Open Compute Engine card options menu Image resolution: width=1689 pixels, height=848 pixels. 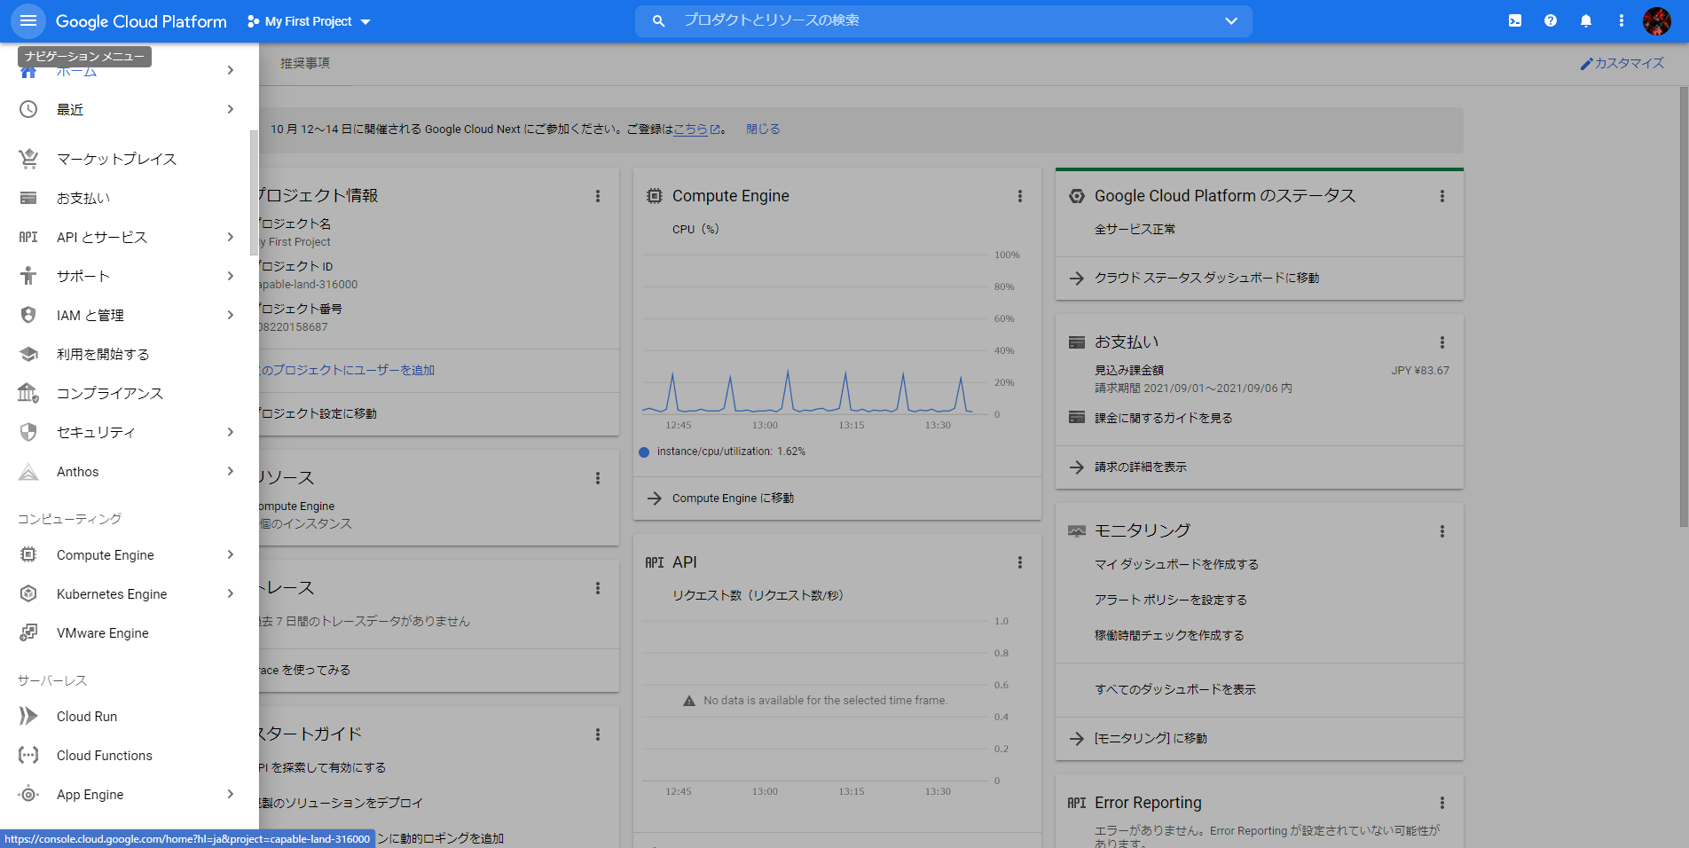click(x=1020, y=196)
